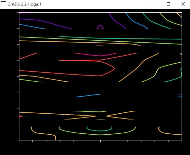
Task: Click the rounded tip of red closed contour
Action: [x=114, y=68]
